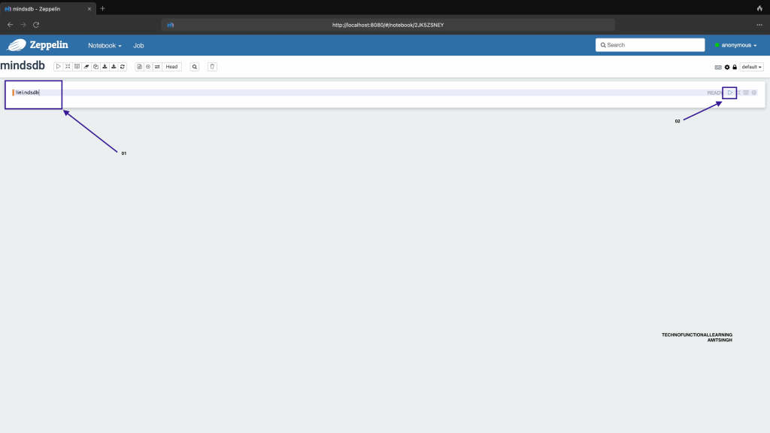Open note permissions lock icon

(x=735, y=67)
